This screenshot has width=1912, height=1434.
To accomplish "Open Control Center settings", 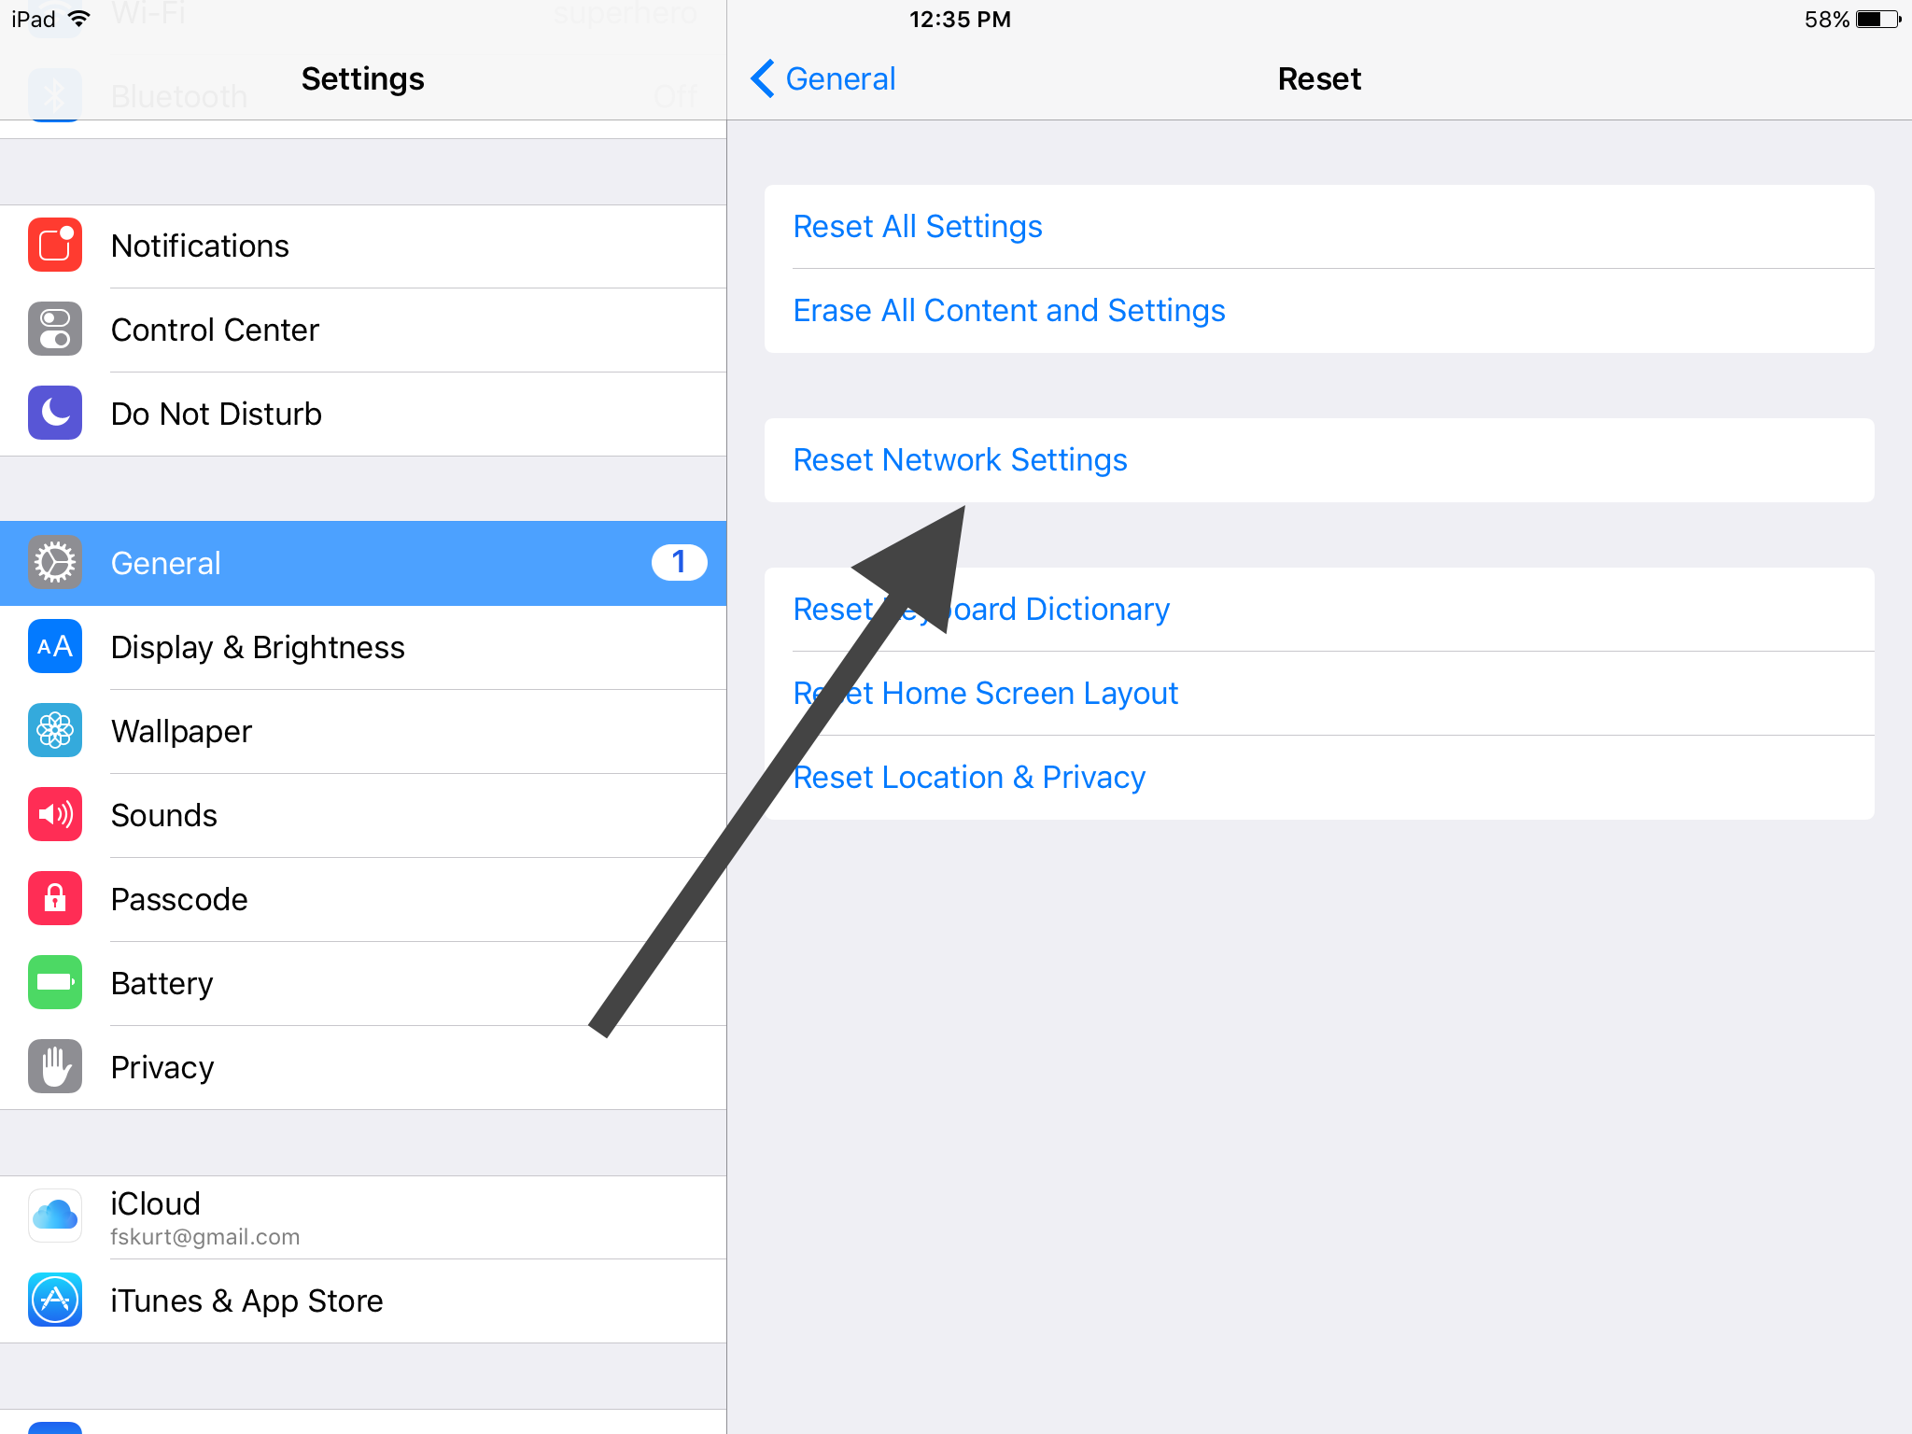I will pyautogui.click(x=361, y=330).
